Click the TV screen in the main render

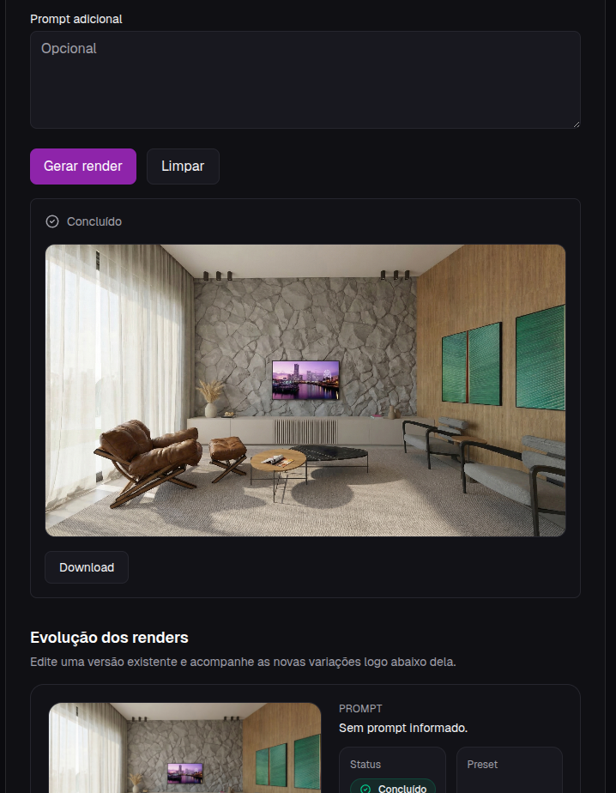coord(305,380)
